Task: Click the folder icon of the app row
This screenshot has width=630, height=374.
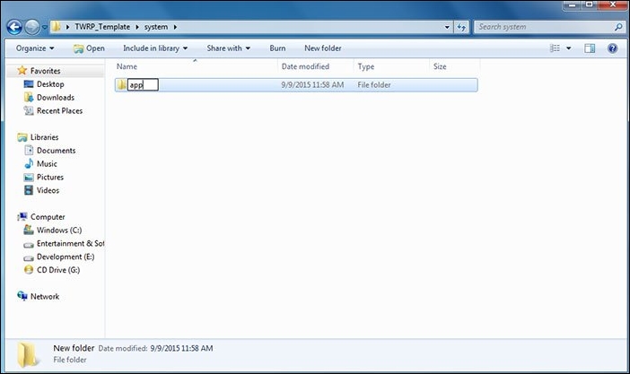Action: 121,84
